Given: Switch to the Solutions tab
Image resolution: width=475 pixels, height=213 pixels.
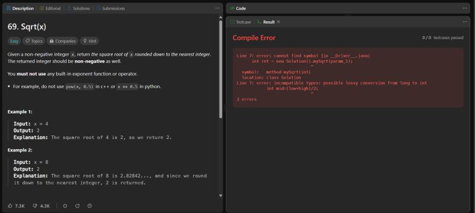Looking at the screenshot, I should click(x=78, y=8).
